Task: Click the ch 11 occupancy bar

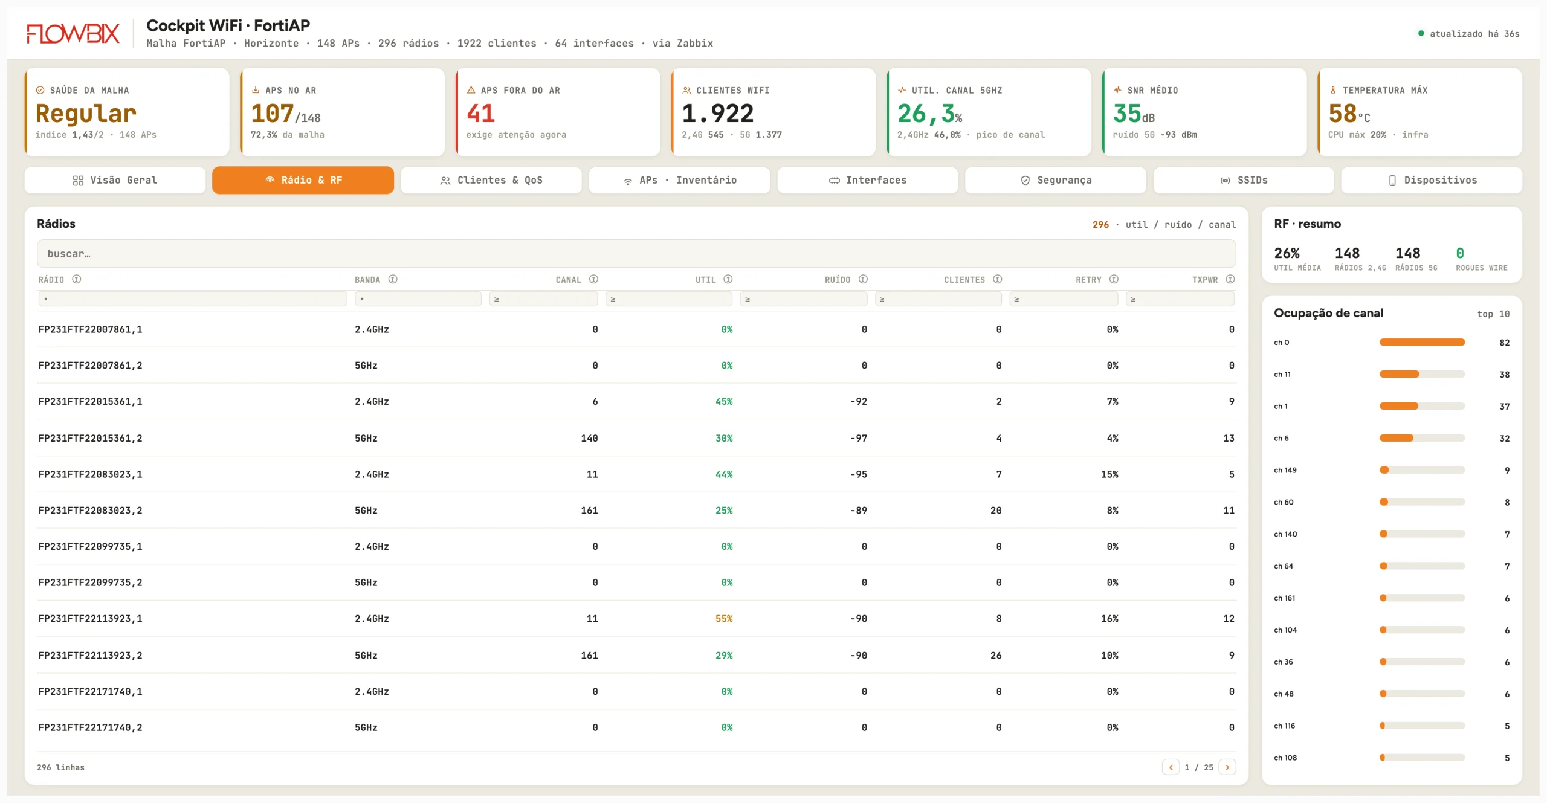Action: tap(1423, 374)
